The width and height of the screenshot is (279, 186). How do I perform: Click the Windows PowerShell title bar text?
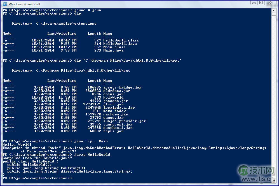pyautogui.click(x=24, y=4)
